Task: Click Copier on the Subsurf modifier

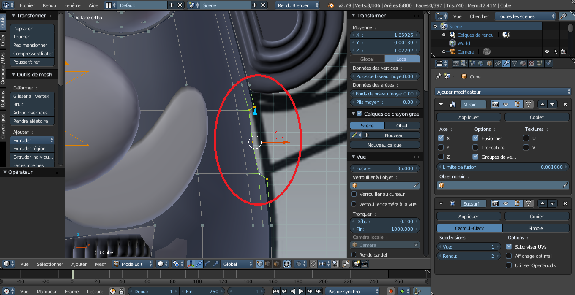Action: pos(537,216)
